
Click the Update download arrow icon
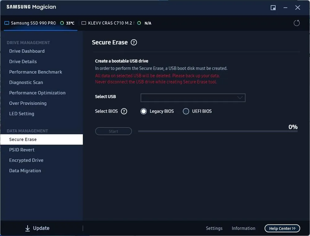pyautogui.click(x=28, y=228)
